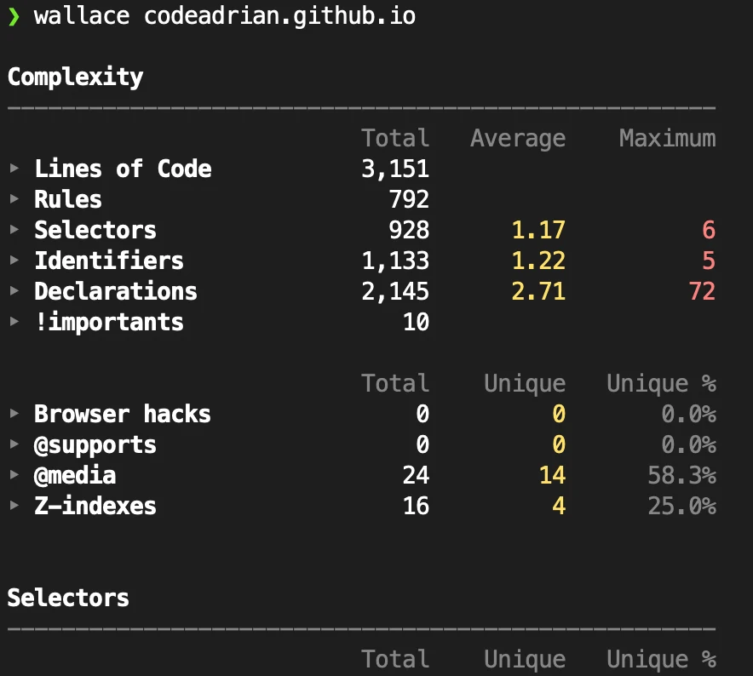Expand the Identifiers row triangle
Image resolution: width=753 pixels, height=676 pixels.
point(14,261)
